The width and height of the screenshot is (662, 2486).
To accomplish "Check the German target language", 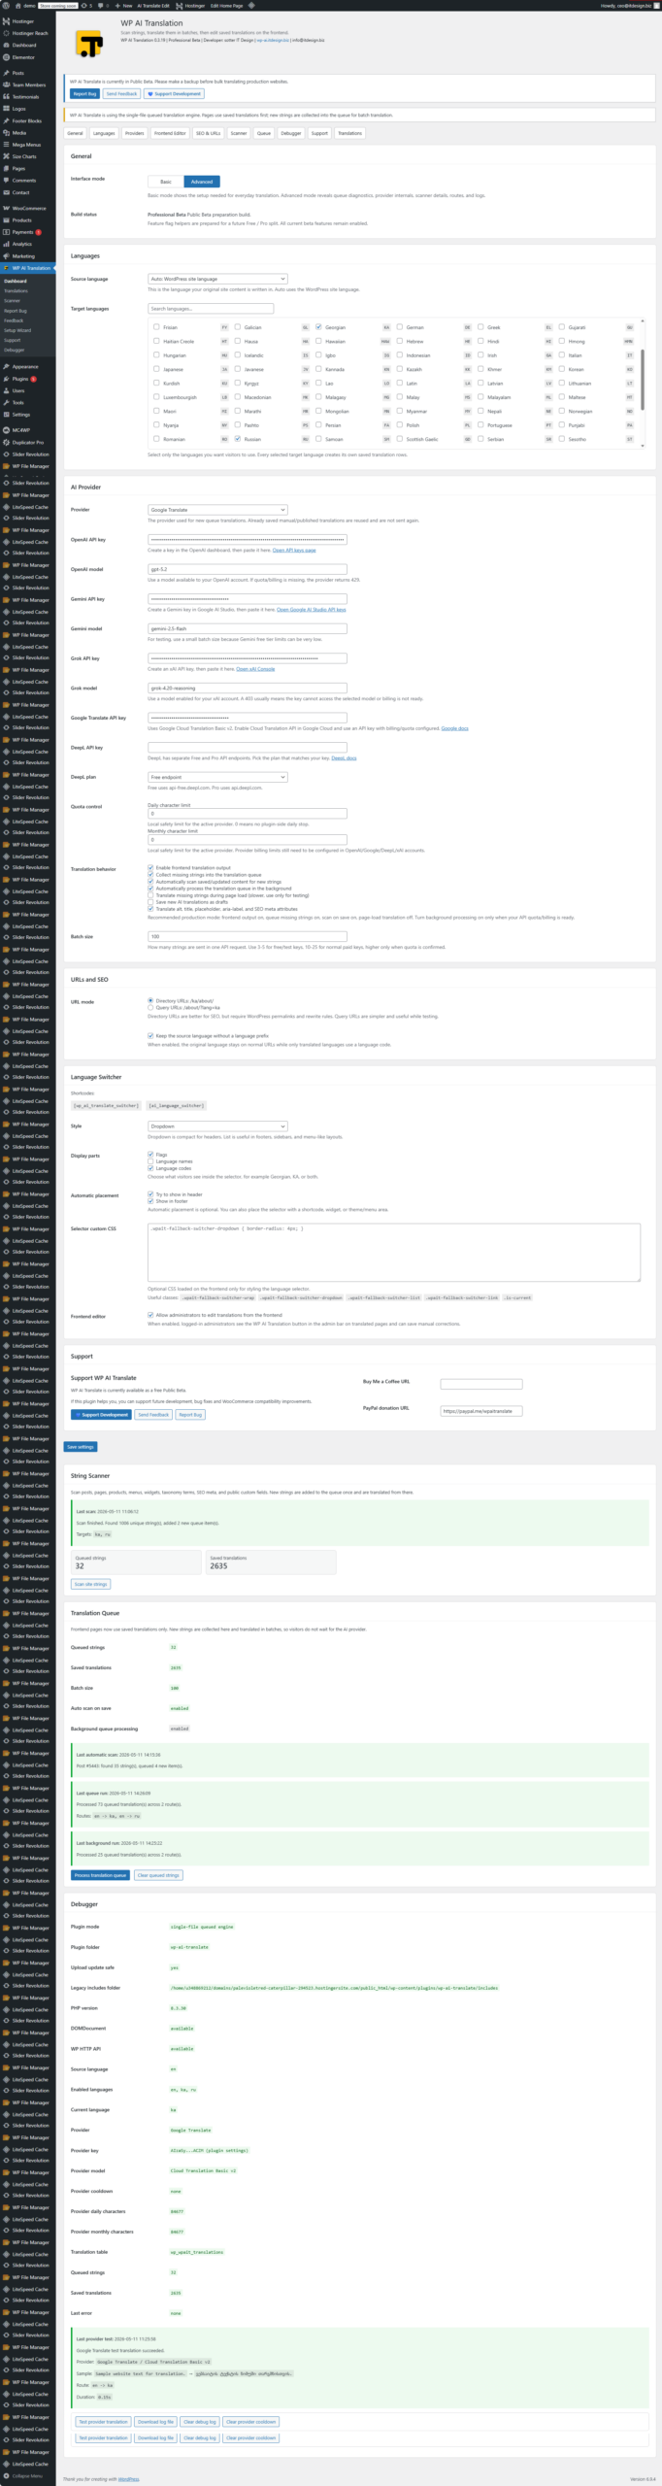I will tap(400, 327).
